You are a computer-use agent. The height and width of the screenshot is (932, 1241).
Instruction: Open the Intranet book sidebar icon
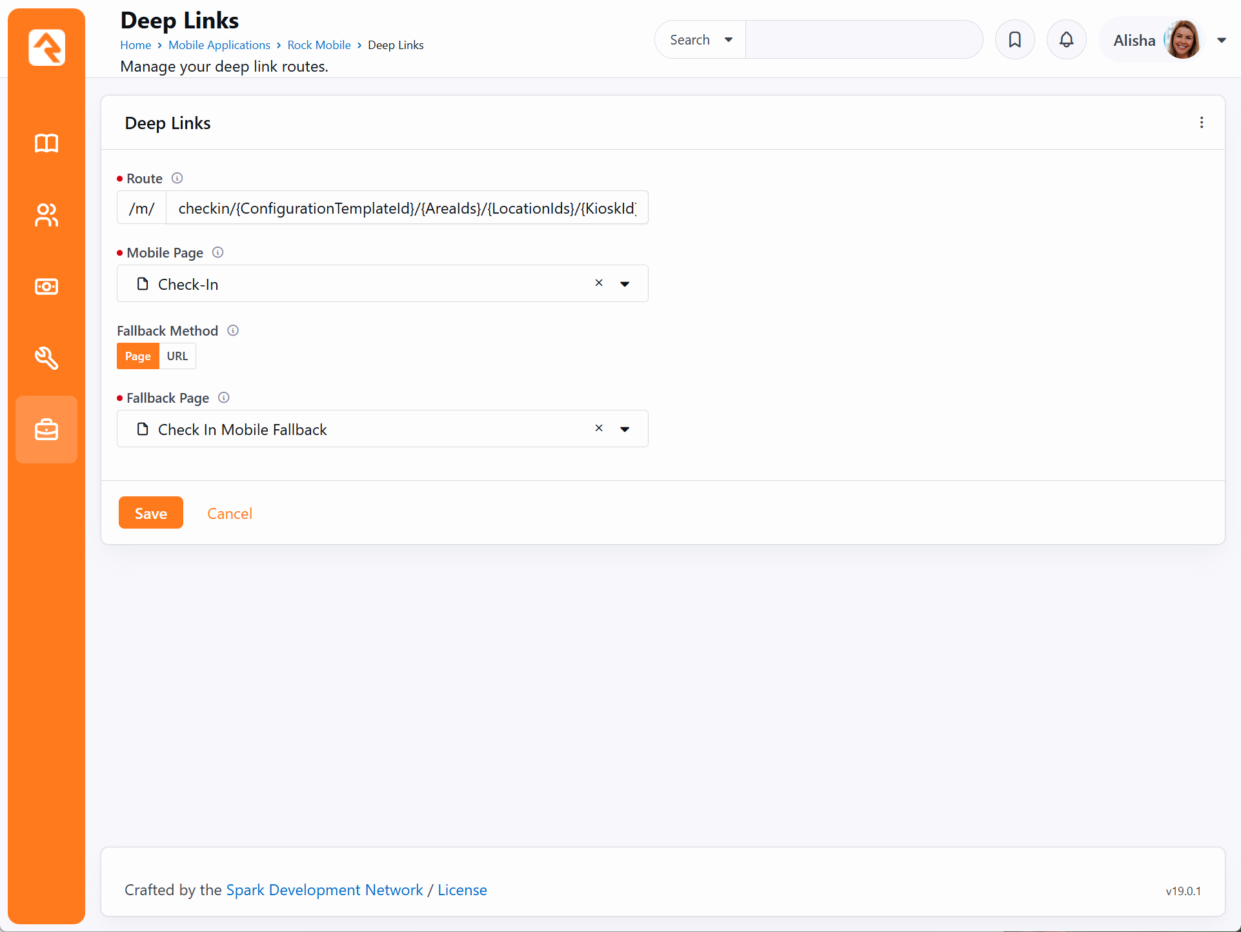[x=46, y=143]
